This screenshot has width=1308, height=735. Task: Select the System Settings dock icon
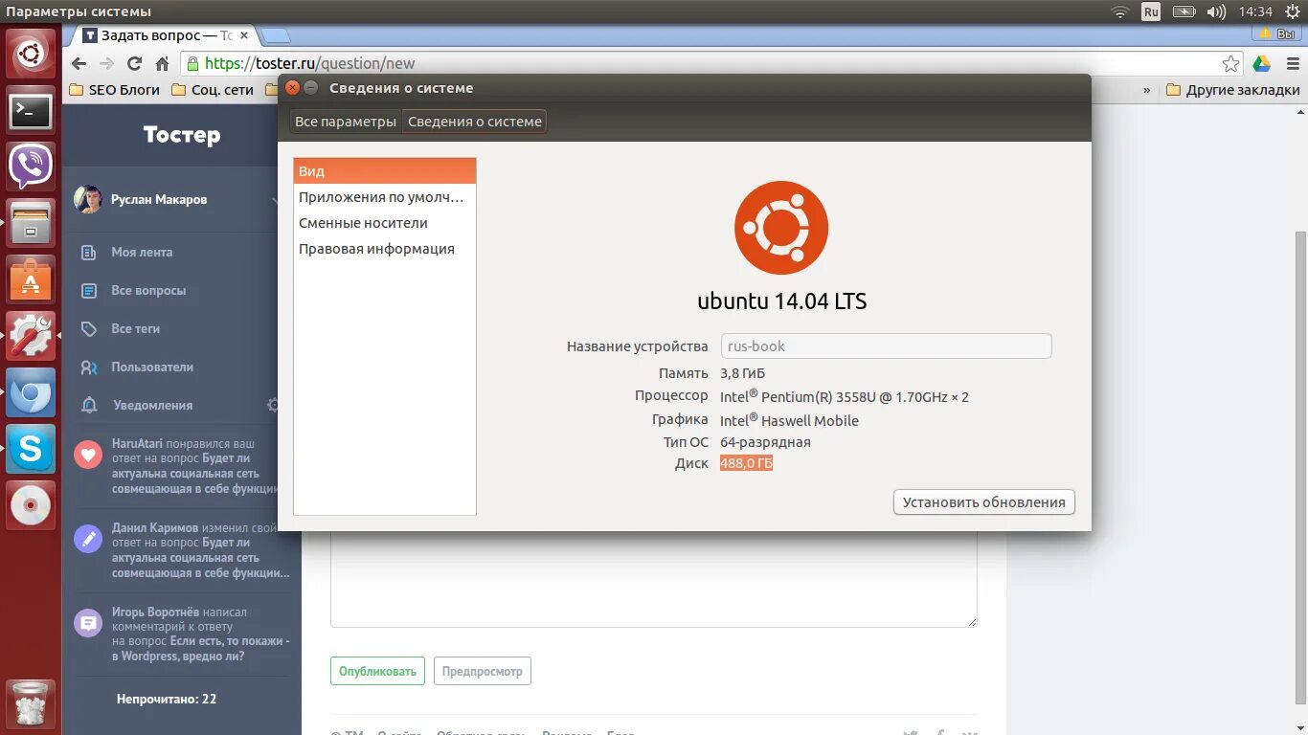(x=32, y=336)
